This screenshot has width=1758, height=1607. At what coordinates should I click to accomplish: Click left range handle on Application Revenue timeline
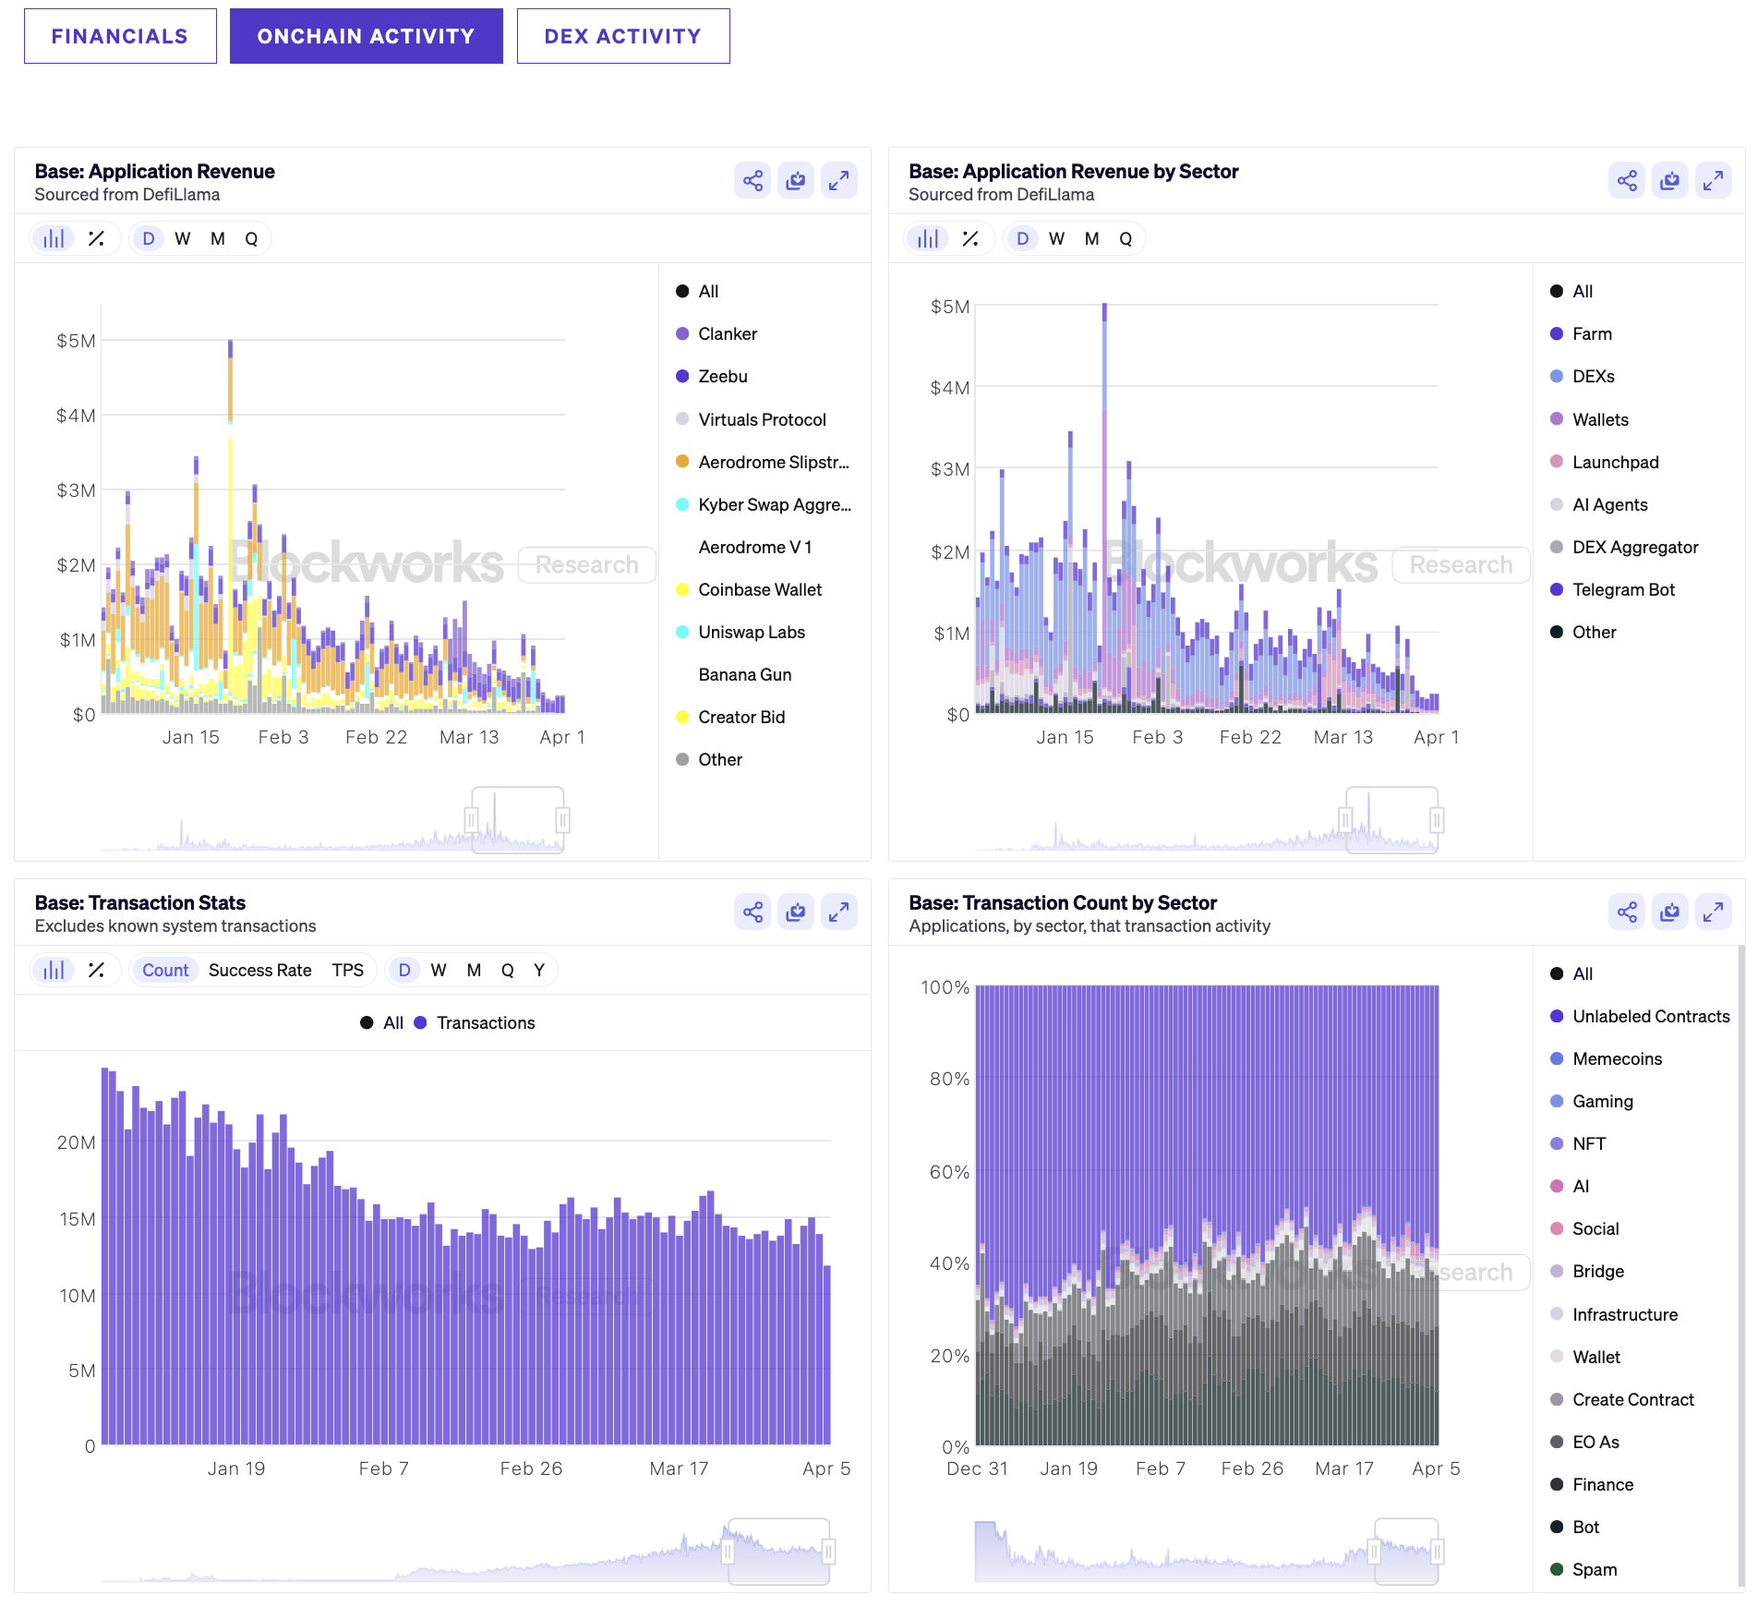click(472, 820)
